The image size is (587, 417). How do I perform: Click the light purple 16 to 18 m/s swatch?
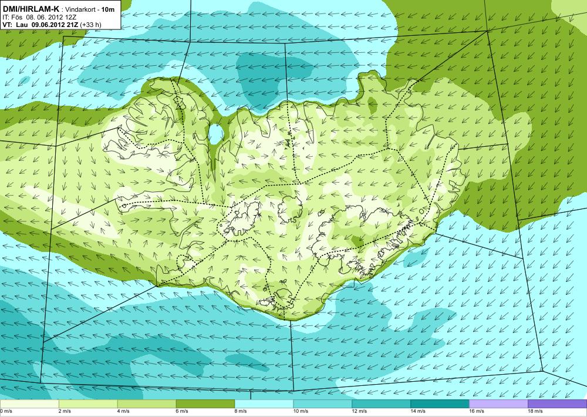click(x=498, y=404)
